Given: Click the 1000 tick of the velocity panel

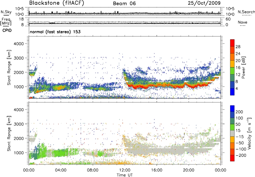Looking at the screenshot, I should click(18, 153).
